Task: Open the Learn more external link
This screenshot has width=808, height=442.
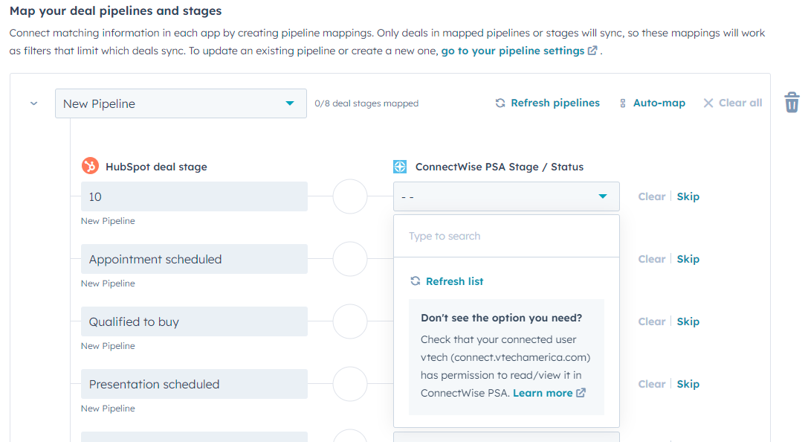Action: [x=549, y=393]
